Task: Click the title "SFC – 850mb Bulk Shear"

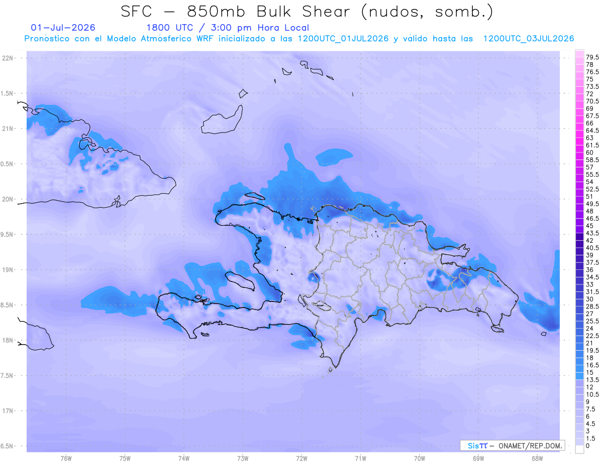Action: click(238, 12)
